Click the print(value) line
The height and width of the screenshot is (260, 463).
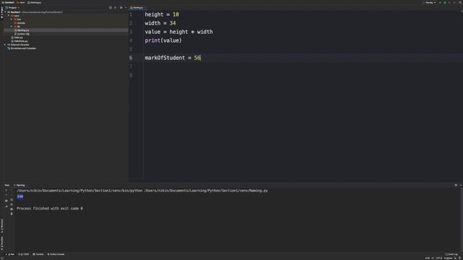tap(163, 40)
